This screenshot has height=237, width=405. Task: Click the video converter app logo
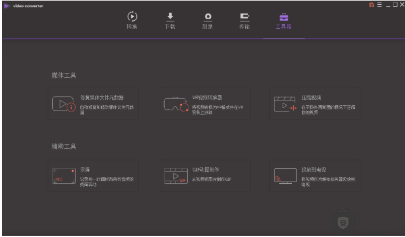click(7, 6)
